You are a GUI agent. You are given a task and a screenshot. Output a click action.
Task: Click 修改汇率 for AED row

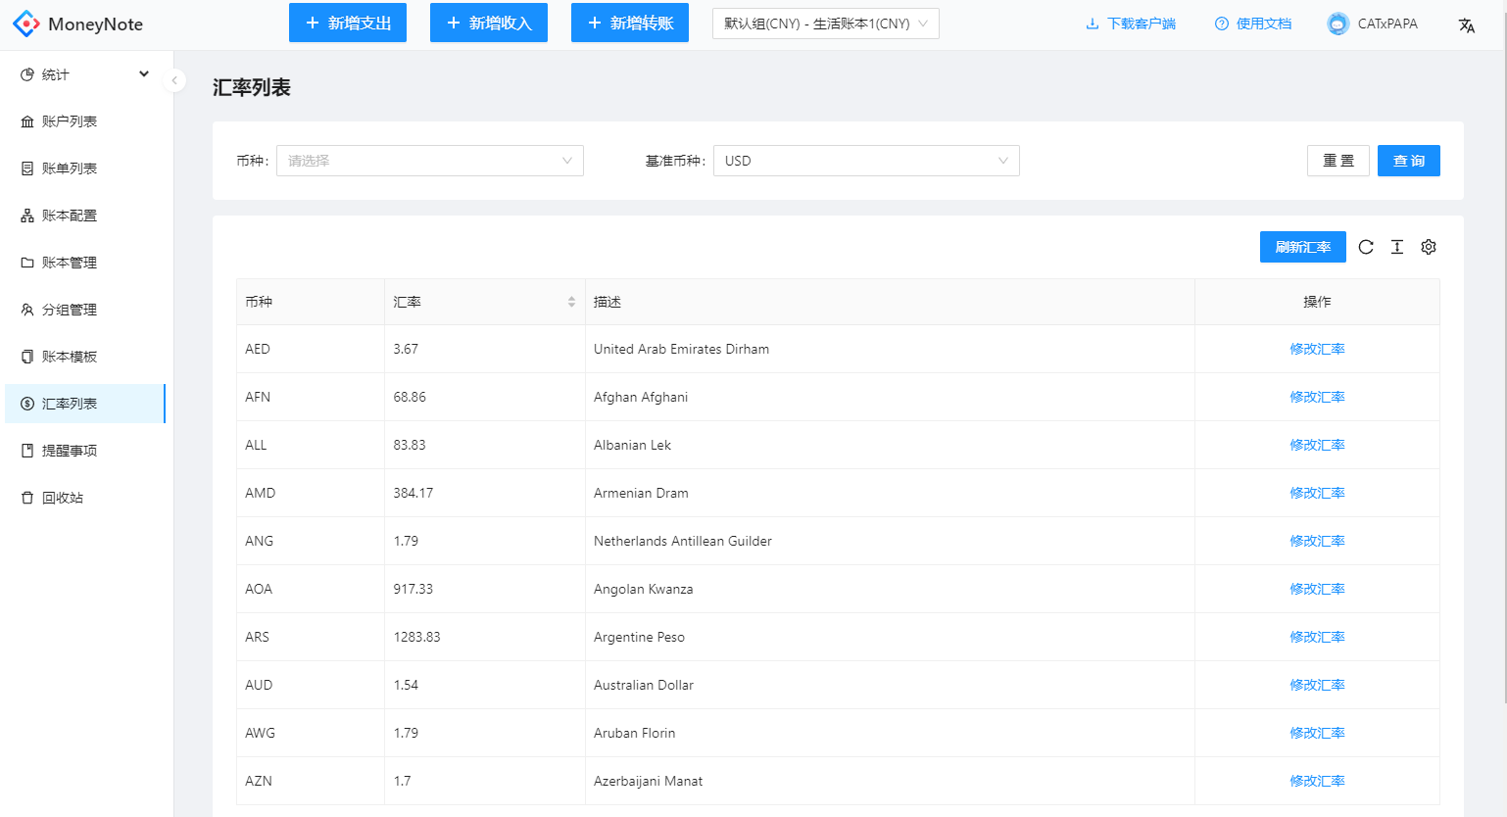pos(1317,349)
